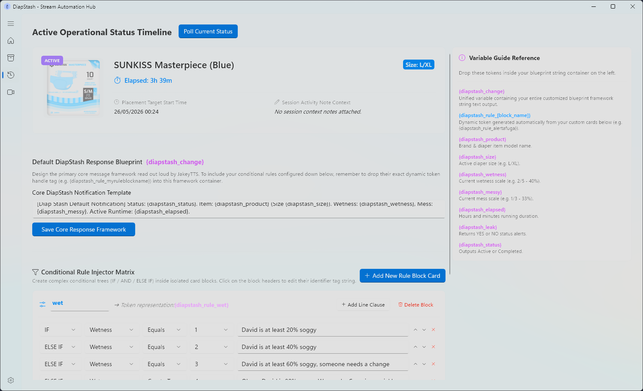This screenshot has height=391, width=643.
Task: Click the {diapstash_change} token in guide
Action: point(482,91)
